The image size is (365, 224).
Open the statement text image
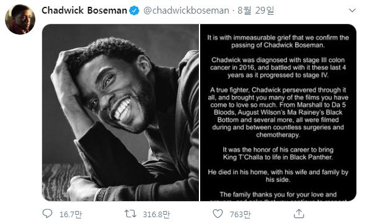click(x=278, y=113)
